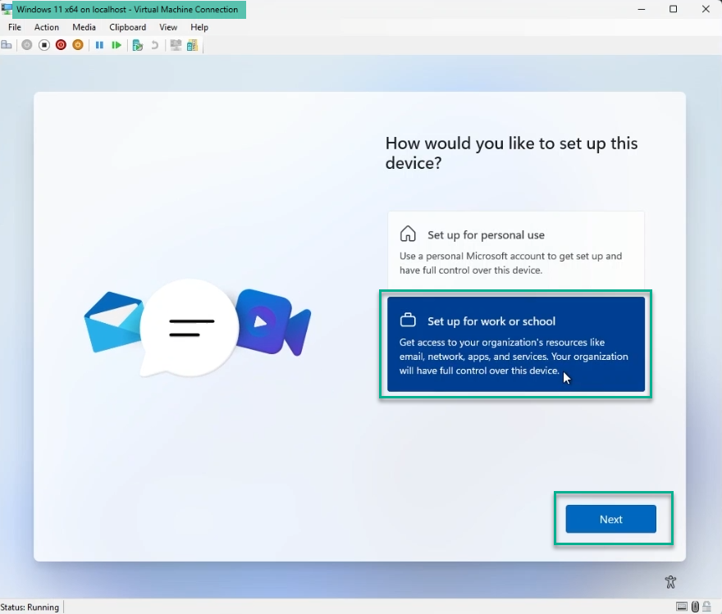Open the Media menu
The image size is (722, 614).
[84, 27]
